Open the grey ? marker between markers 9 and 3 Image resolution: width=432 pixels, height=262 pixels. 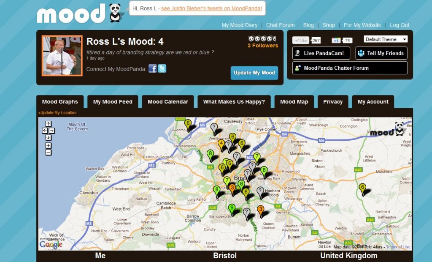[246, 213]
